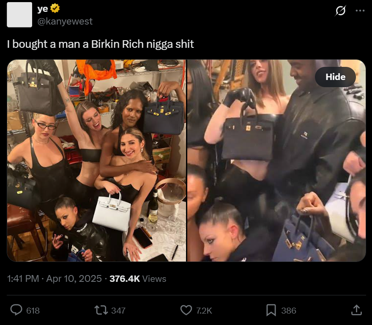Click the Grok slashed-circle icon
Image resolution: width=372 pixels, height=325 pixels.
point(341,11)
